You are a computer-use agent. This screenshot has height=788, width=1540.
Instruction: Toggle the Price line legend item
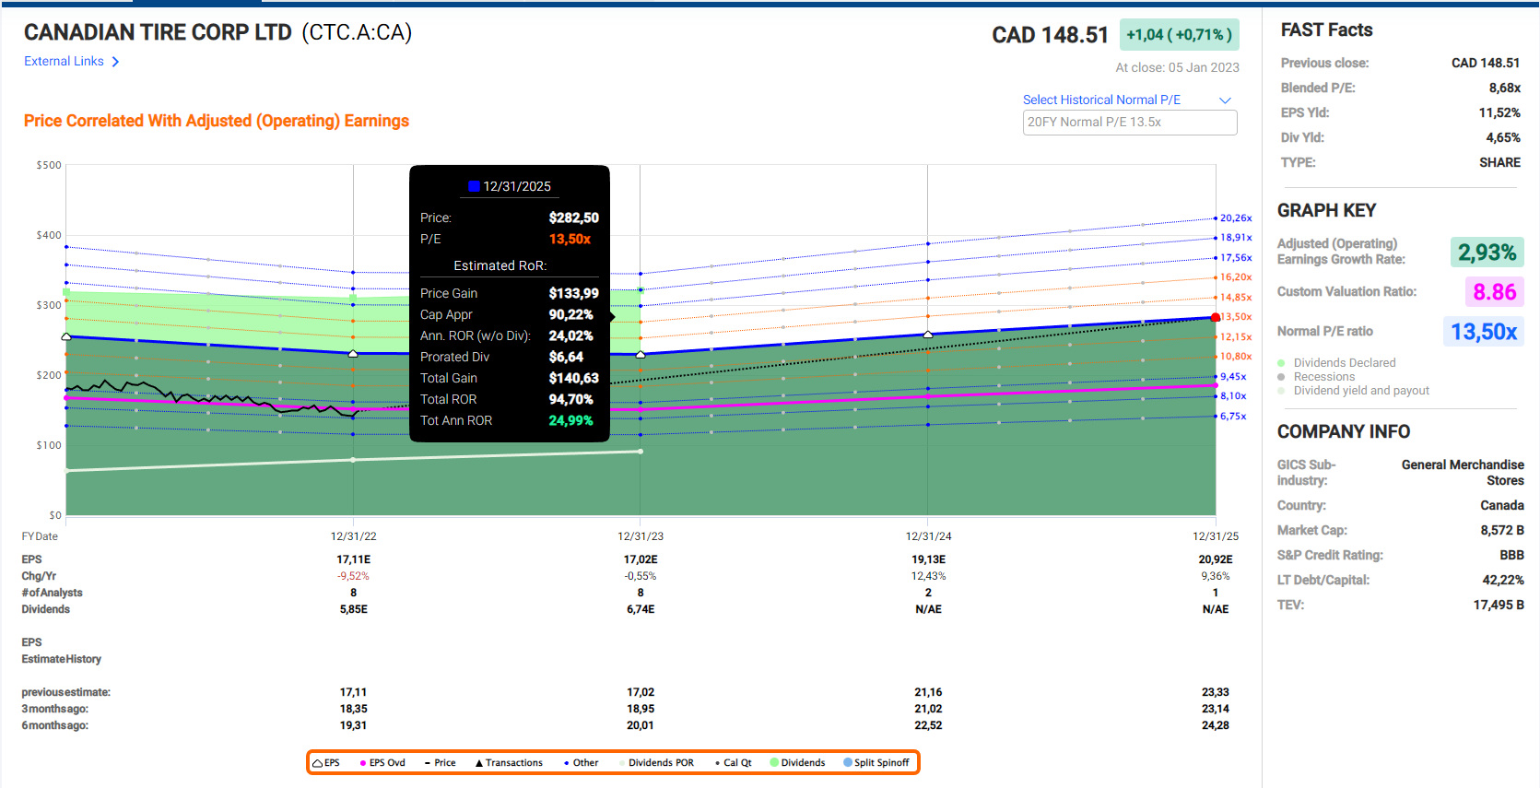(x=428, y=763)
